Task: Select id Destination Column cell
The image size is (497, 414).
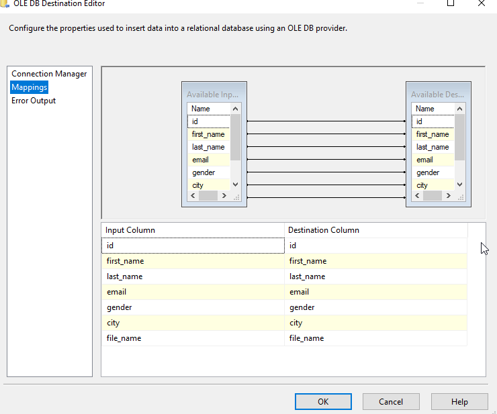Action: point(375,246)
